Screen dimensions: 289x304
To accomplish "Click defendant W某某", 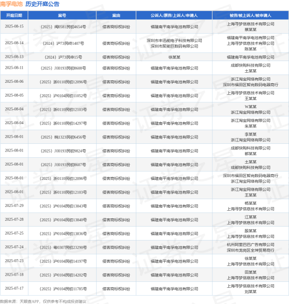I will tap(250, 107).
